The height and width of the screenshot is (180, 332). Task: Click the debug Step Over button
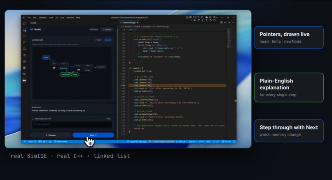pos(199,21)
